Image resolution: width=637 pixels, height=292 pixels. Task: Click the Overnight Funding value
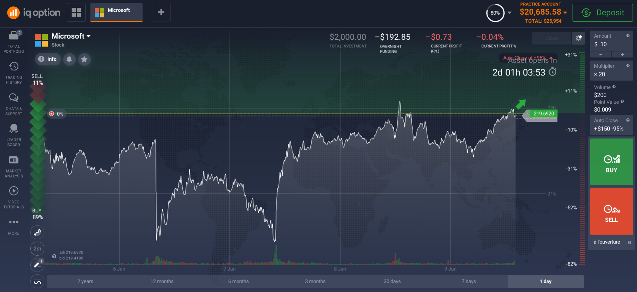tap(392, 37)
